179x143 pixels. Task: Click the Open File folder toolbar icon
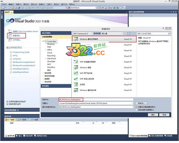pos(13,8)
